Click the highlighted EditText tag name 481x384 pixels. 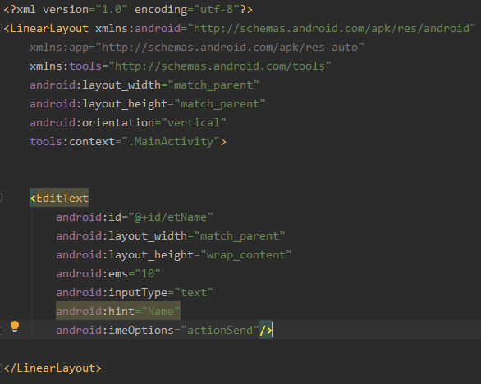click(62, 198)
